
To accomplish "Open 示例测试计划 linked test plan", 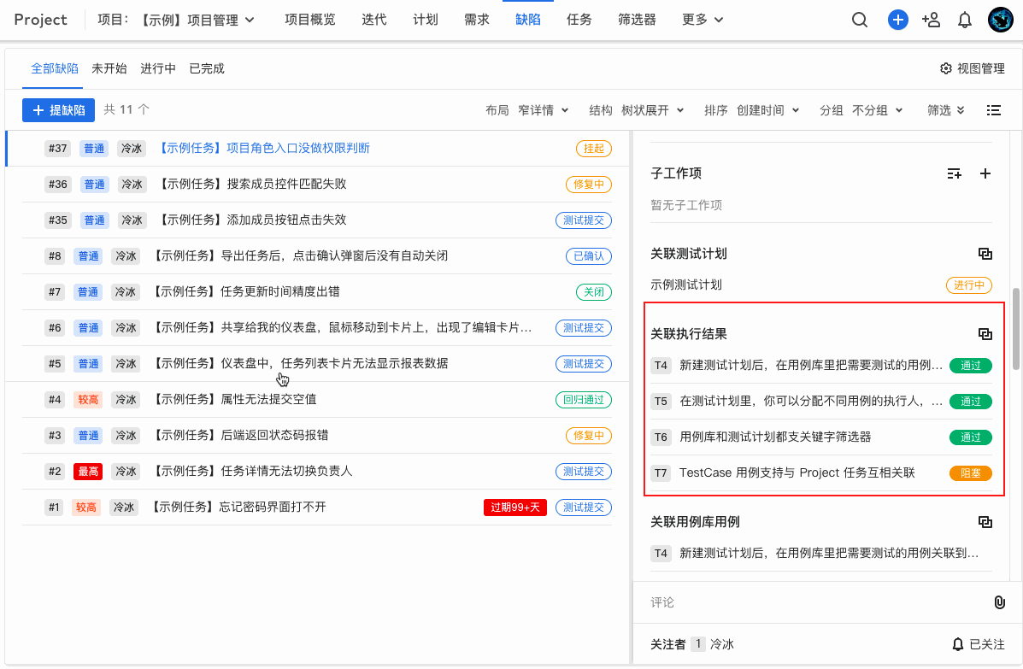I will 686,285.
